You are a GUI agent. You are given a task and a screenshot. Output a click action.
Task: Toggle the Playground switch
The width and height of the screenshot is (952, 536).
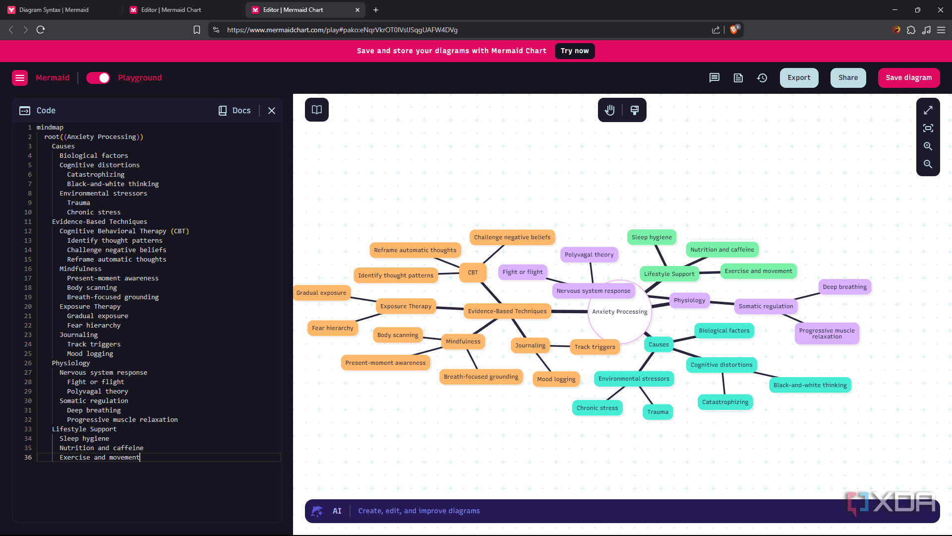pos(98,78)
